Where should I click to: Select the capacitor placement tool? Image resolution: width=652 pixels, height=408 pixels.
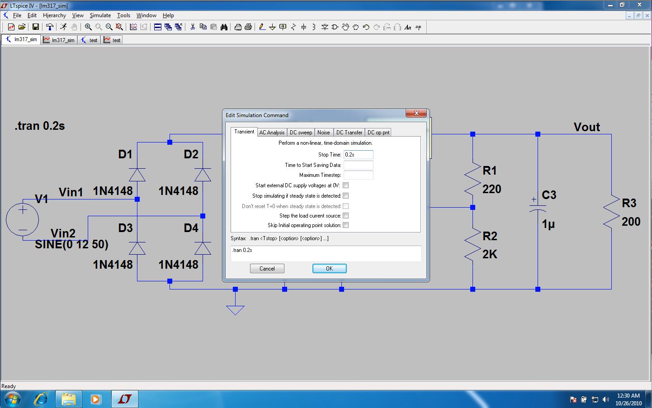point(303,27)
